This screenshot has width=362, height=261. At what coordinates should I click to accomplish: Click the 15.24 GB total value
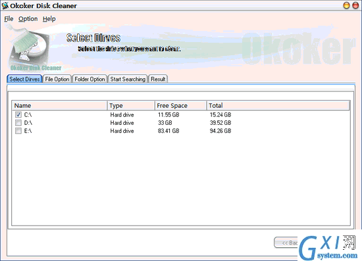tap(220, 114)
